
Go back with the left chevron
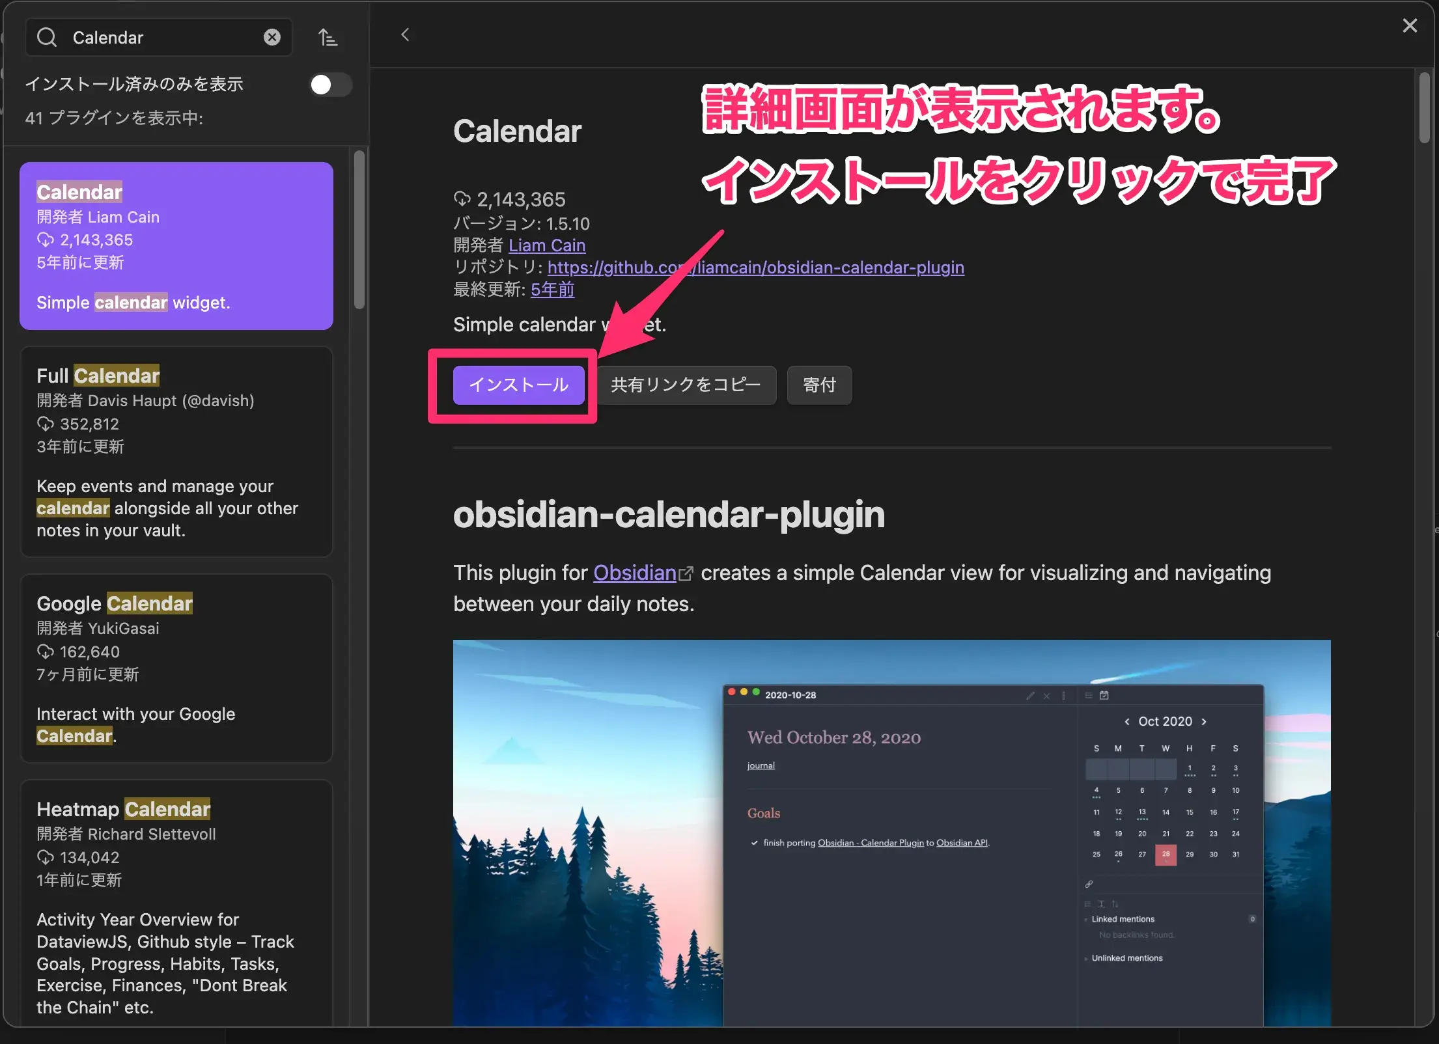pos(405,34)
